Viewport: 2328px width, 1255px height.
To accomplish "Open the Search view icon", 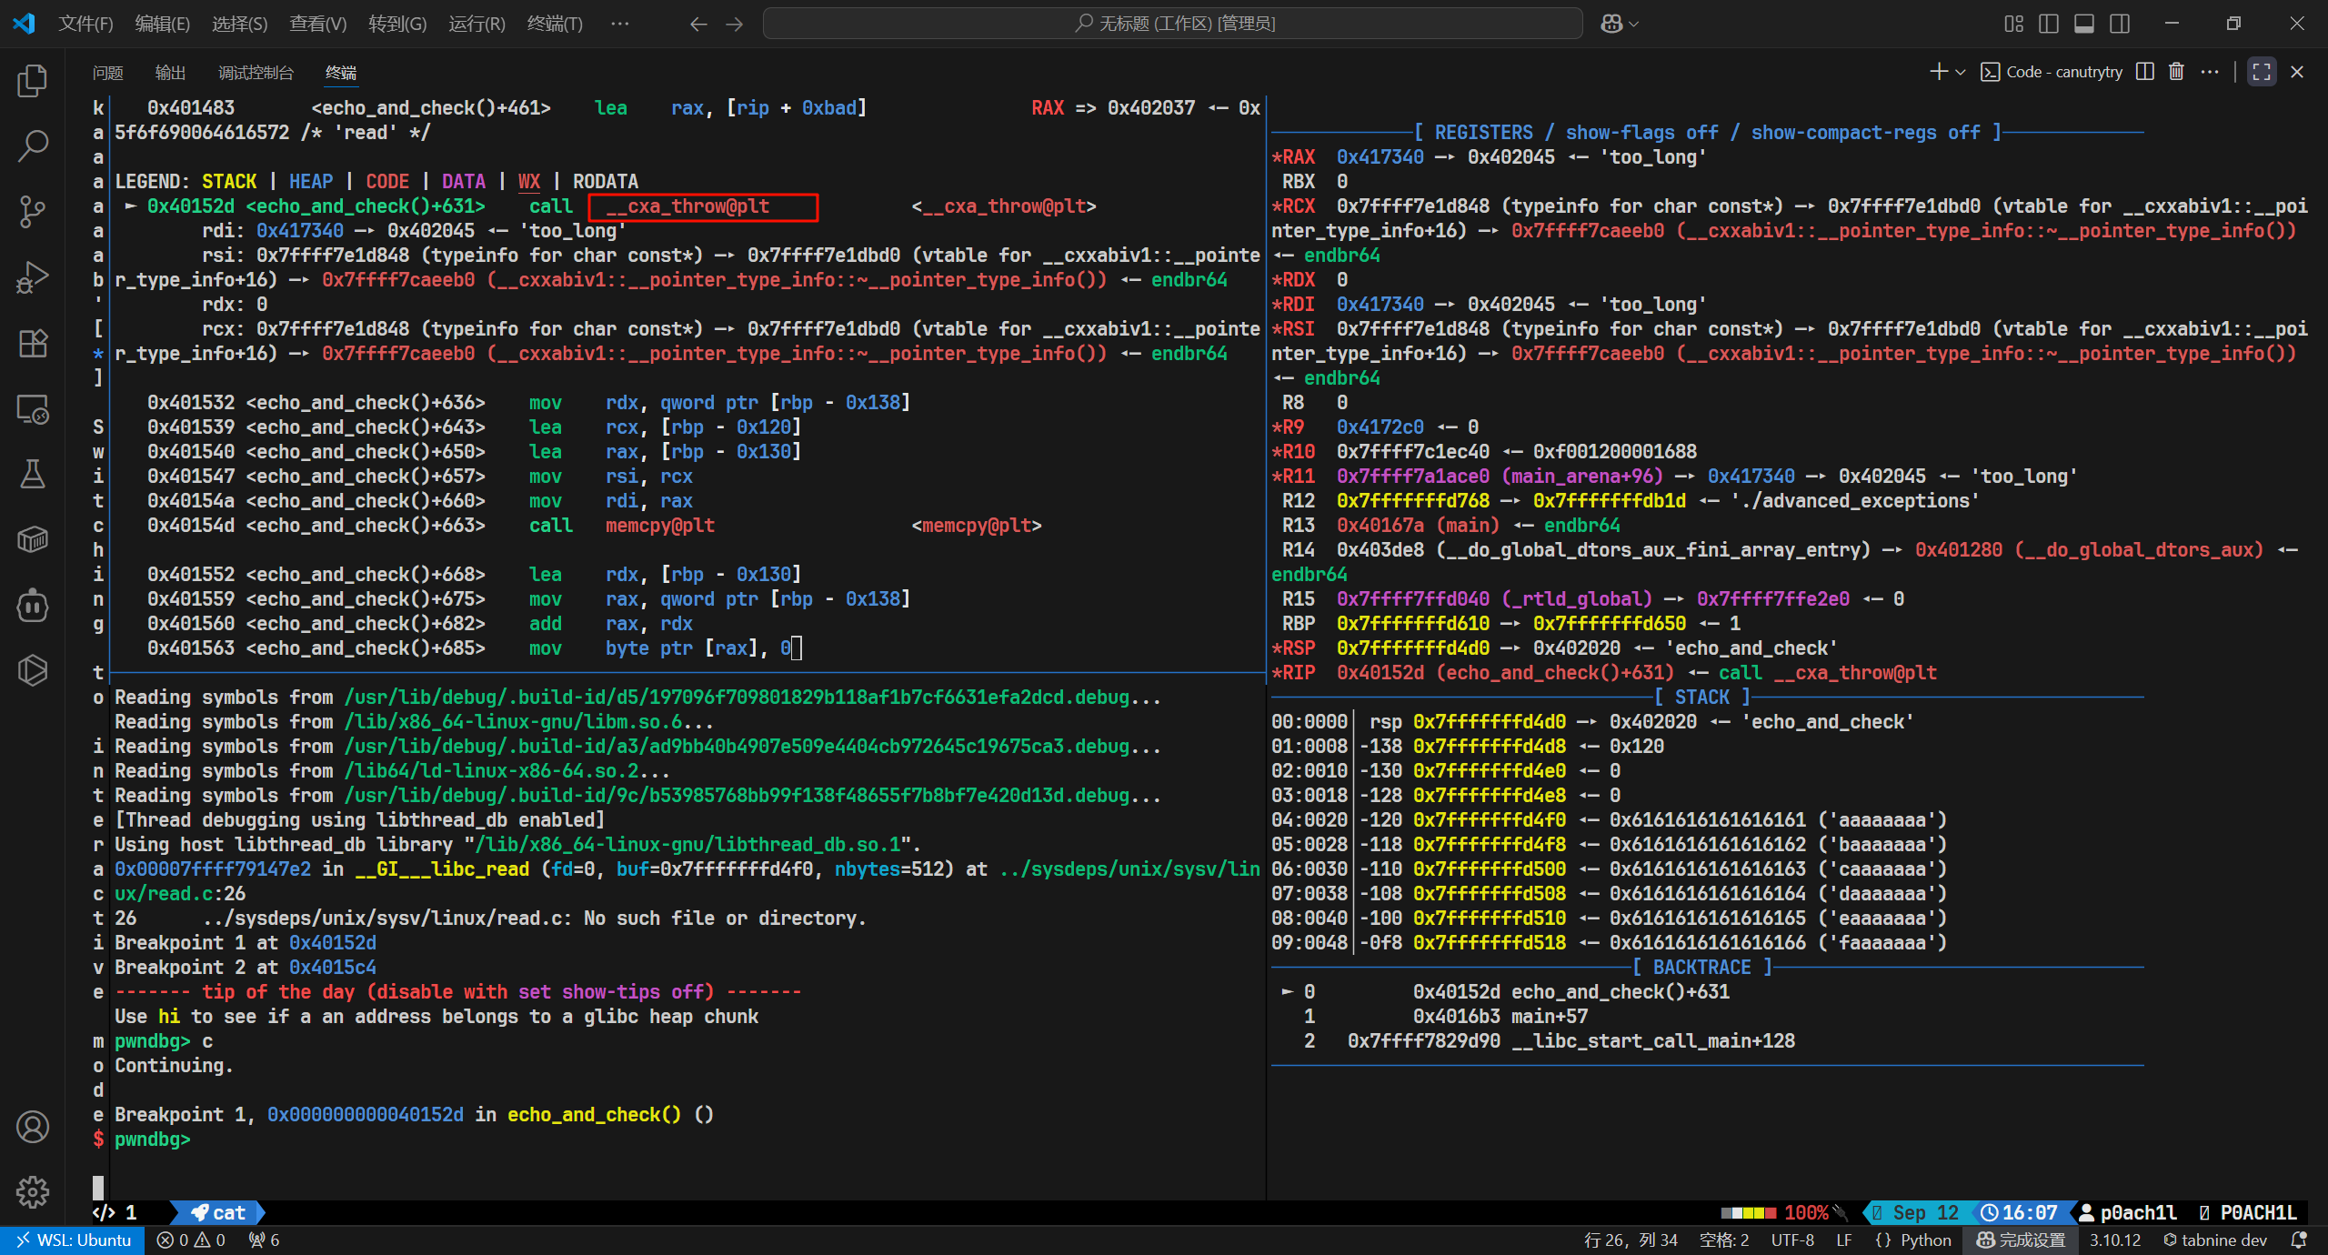I will [x=33, y=146].
